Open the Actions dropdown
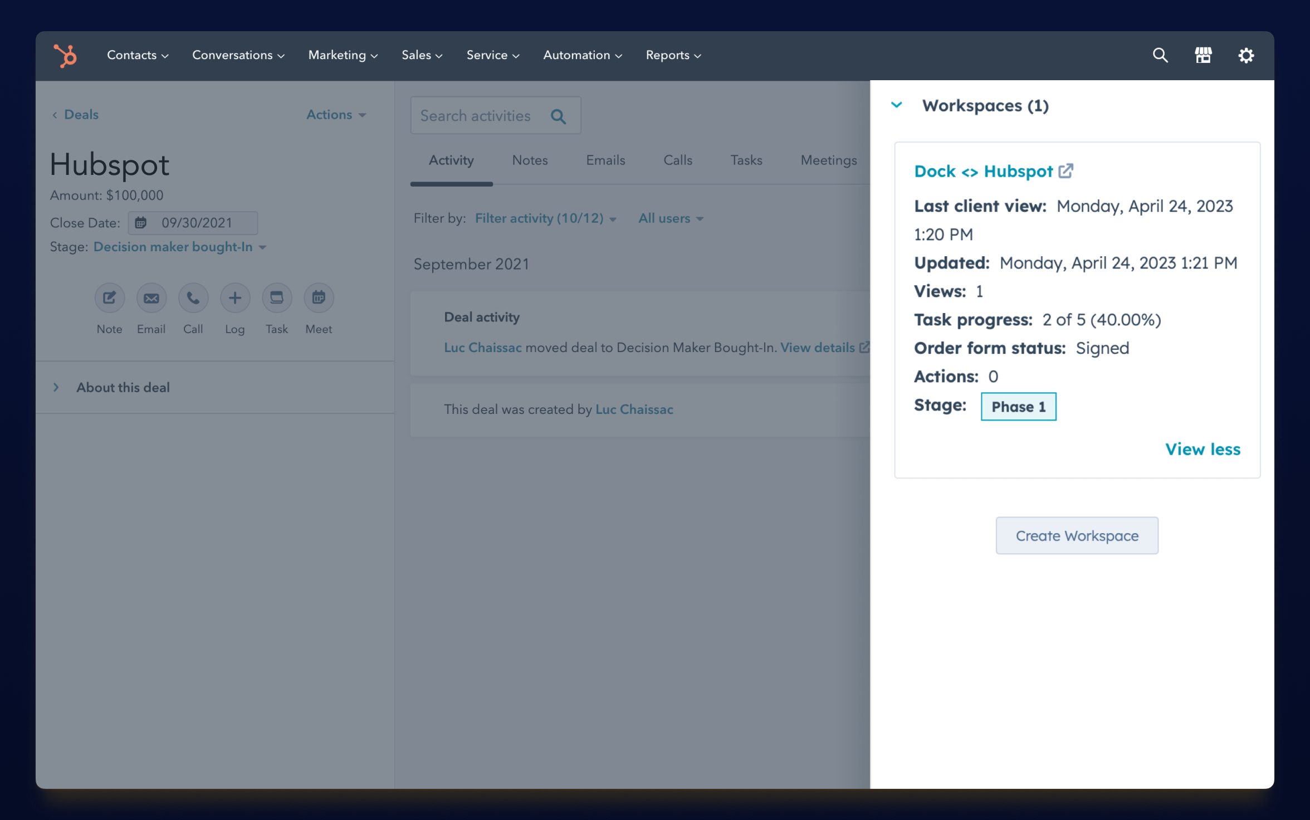The image size is (1310, 820). (x=335, y=114)
